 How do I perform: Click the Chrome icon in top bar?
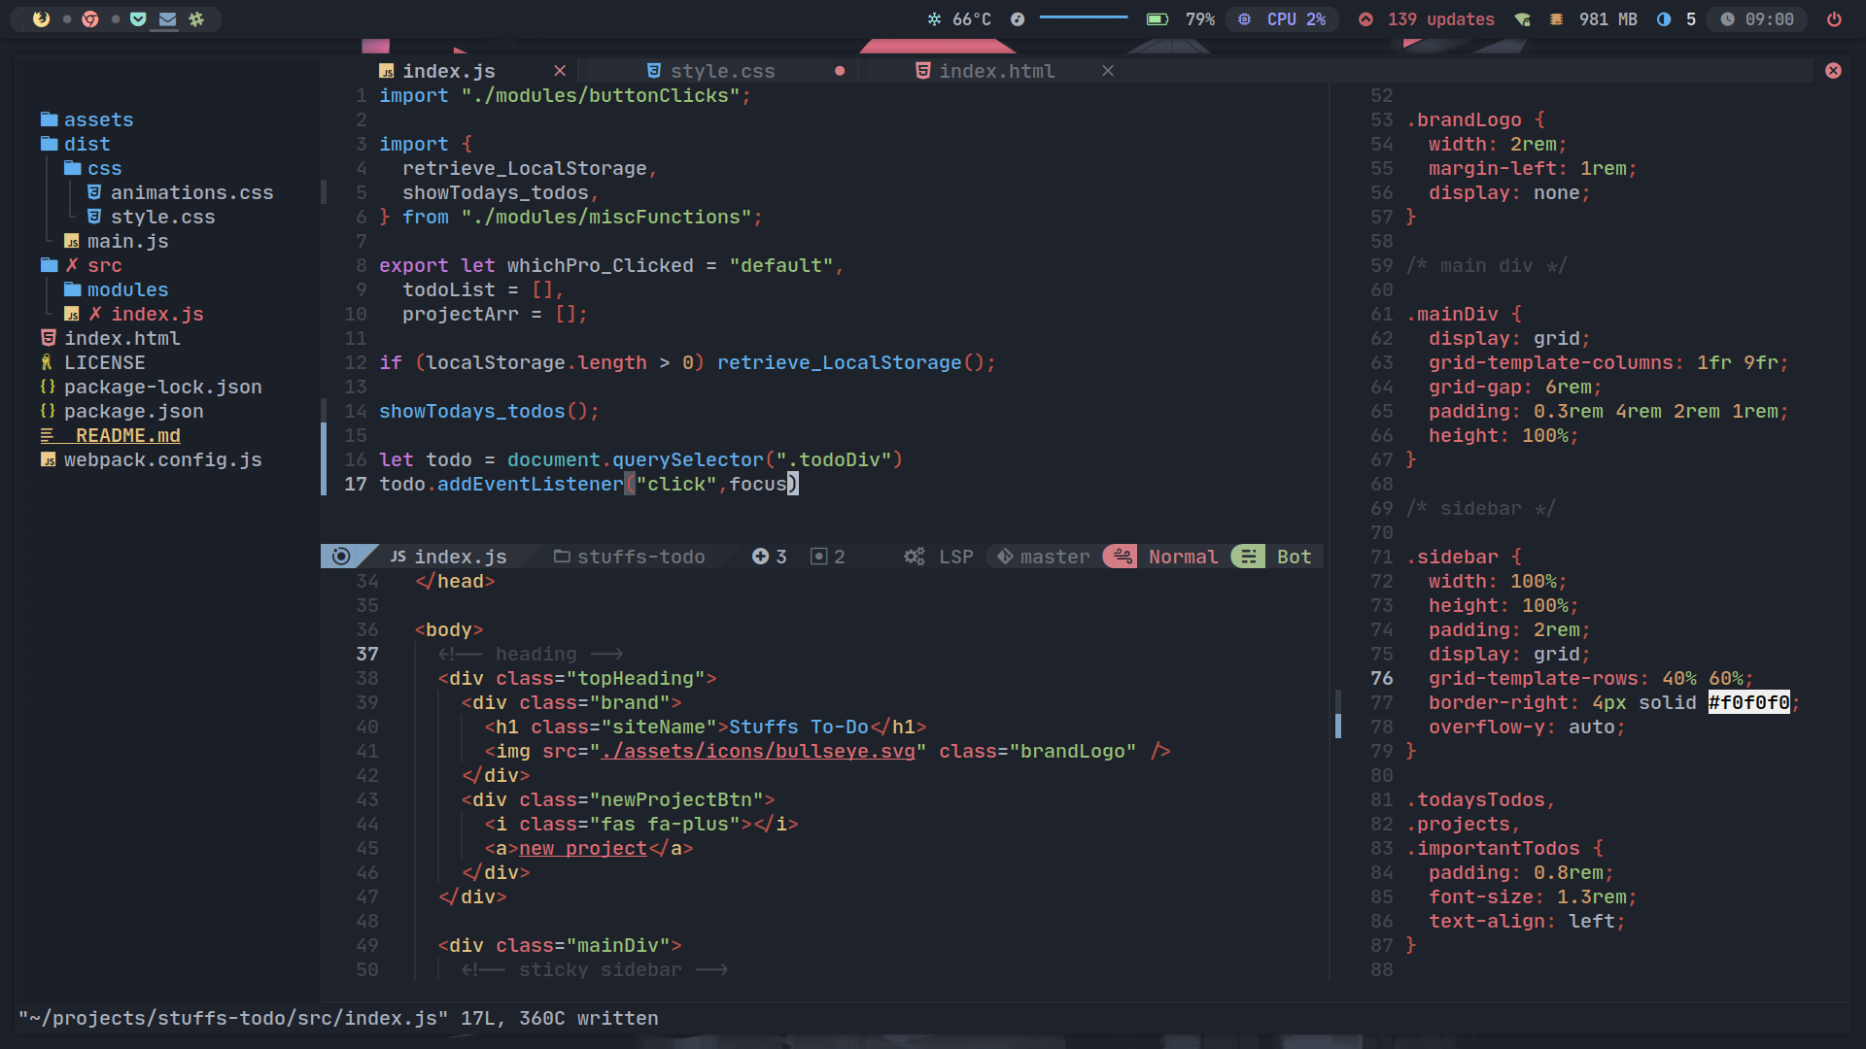tap(90, 18)
